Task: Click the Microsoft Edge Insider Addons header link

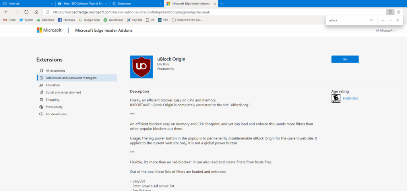Action: coord(104,30)
